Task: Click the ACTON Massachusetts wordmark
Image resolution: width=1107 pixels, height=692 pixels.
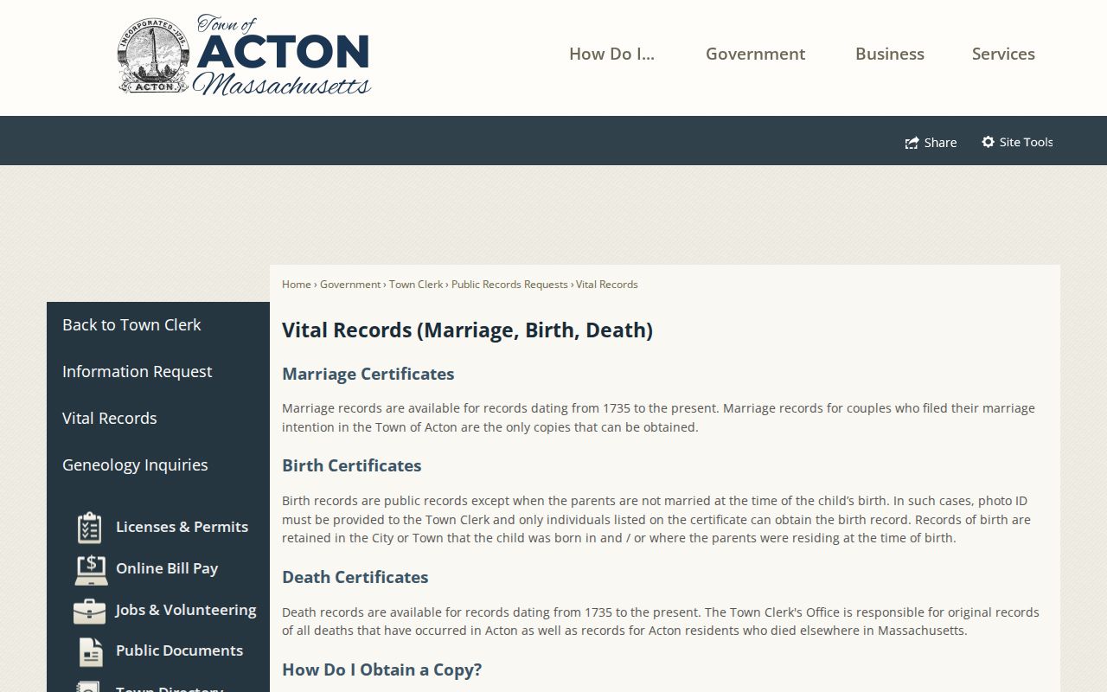Action: pos(283,55)
